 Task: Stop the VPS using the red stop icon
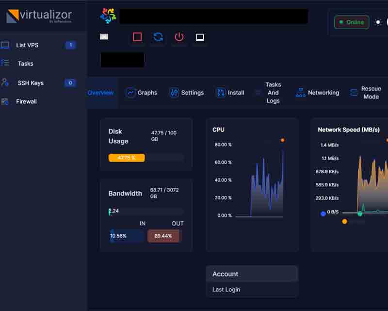click(x=136, y=37)
